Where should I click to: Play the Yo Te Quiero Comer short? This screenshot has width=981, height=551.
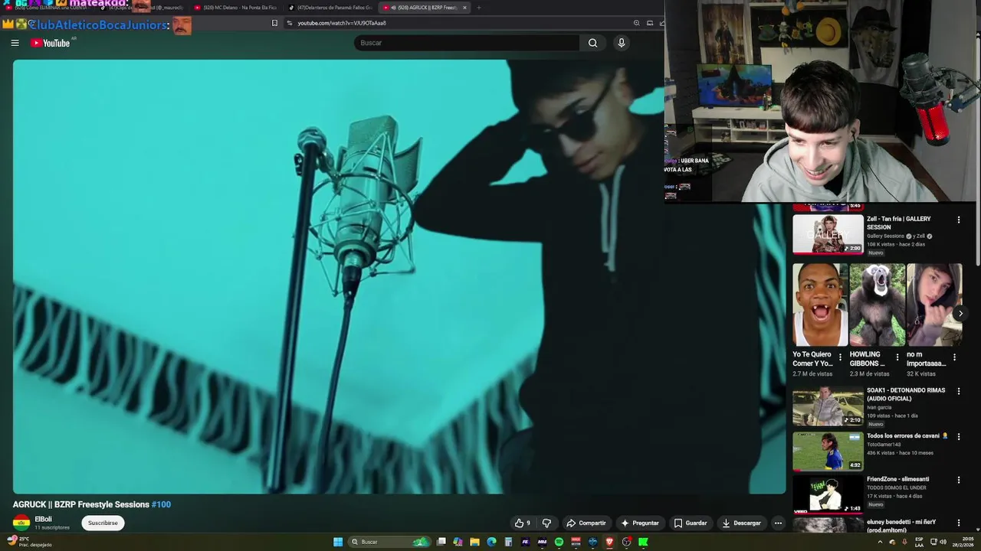coord(820,305)
